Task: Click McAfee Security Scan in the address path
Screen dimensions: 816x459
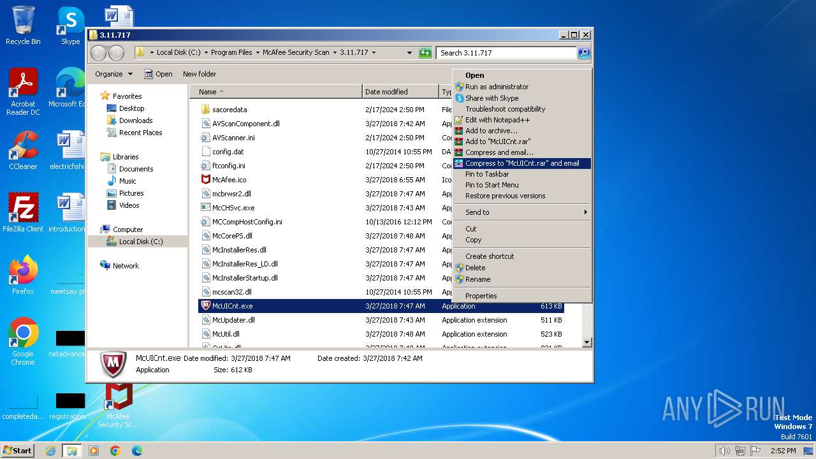Action: point(296,53)
